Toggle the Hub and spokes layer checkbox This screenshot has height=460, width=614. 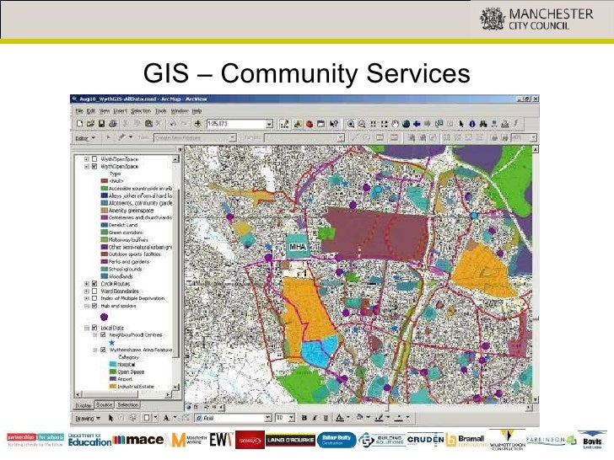94,306
